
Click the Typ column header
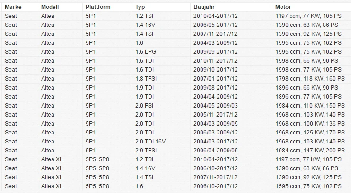140,7
